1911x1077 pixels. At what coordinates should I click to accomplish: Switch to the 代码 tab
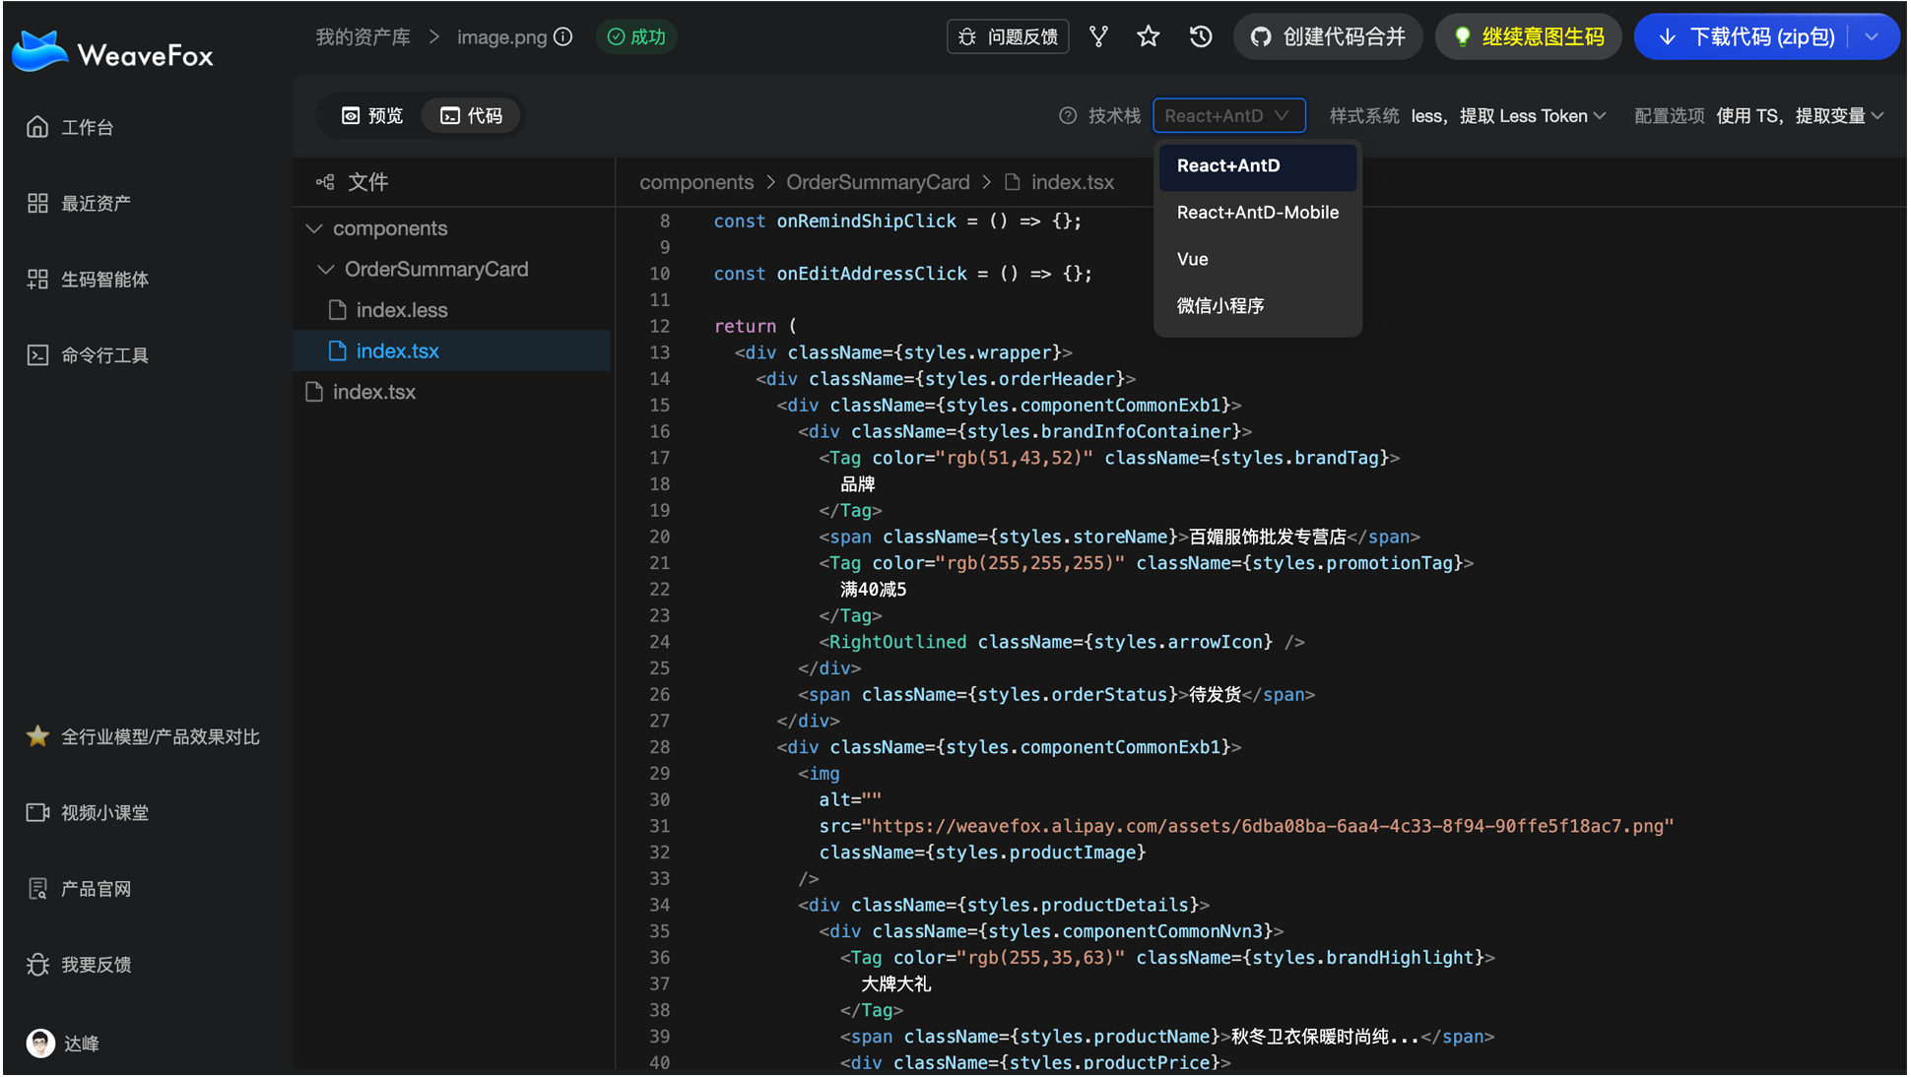click(471, 115)
